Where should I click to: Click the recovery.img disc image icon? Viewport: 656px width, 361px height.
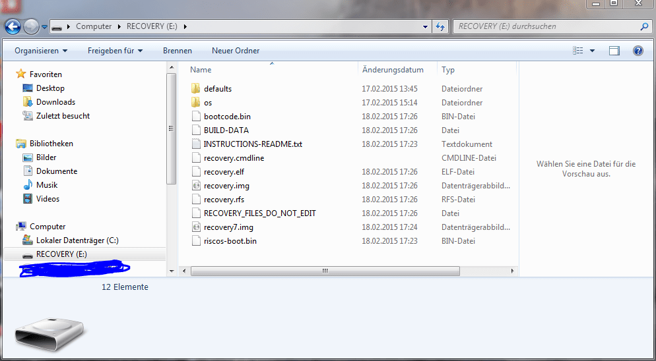coord(196,186)
